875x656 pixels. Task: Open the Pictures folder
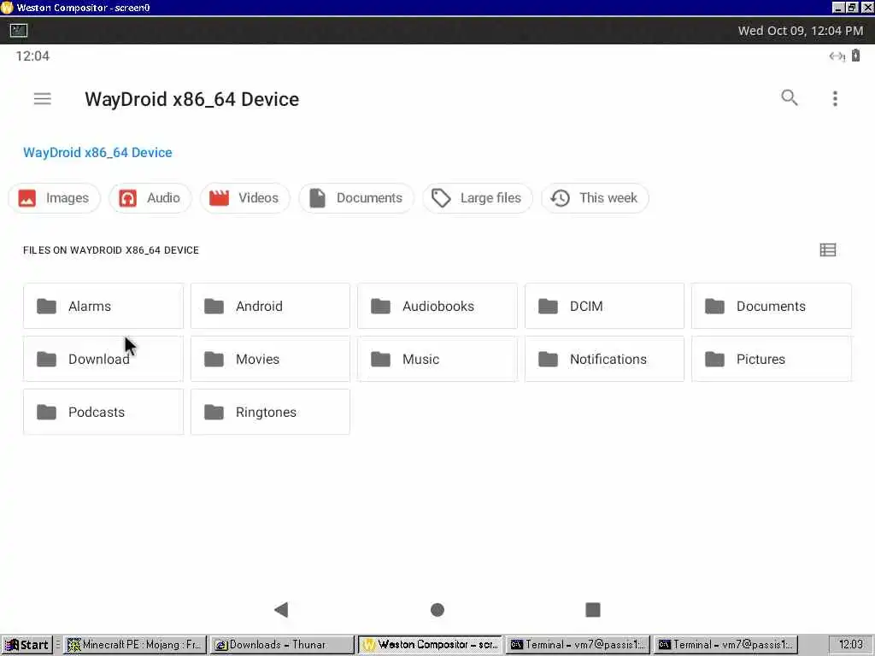tap(772, 359)
